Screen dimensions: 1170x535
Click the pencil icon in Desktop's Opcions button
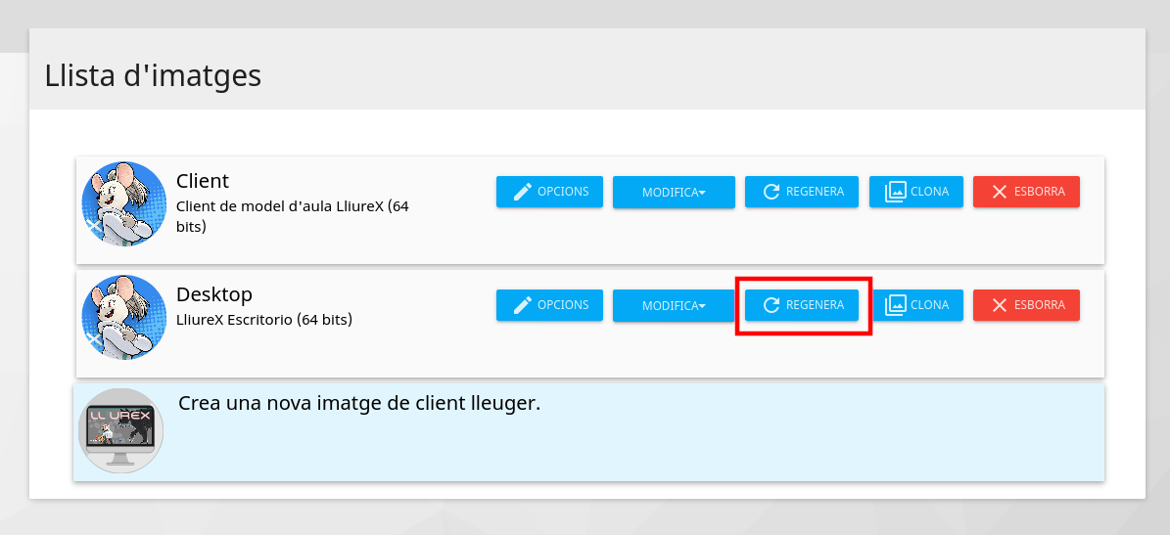tap(522, 305)
